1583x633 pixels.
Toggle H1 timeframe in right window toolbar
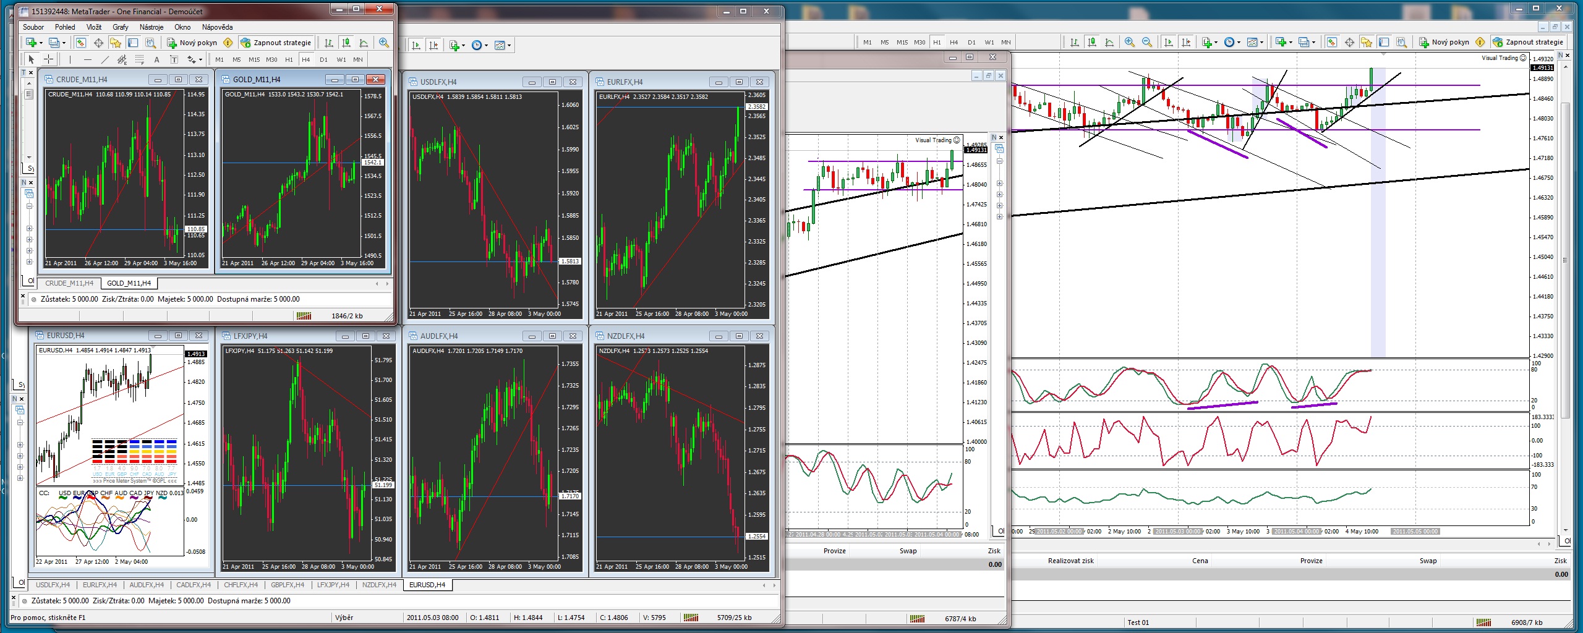tap(937, 42)
